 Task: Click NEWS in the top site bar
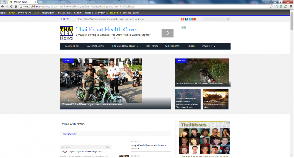pos(12,13)
